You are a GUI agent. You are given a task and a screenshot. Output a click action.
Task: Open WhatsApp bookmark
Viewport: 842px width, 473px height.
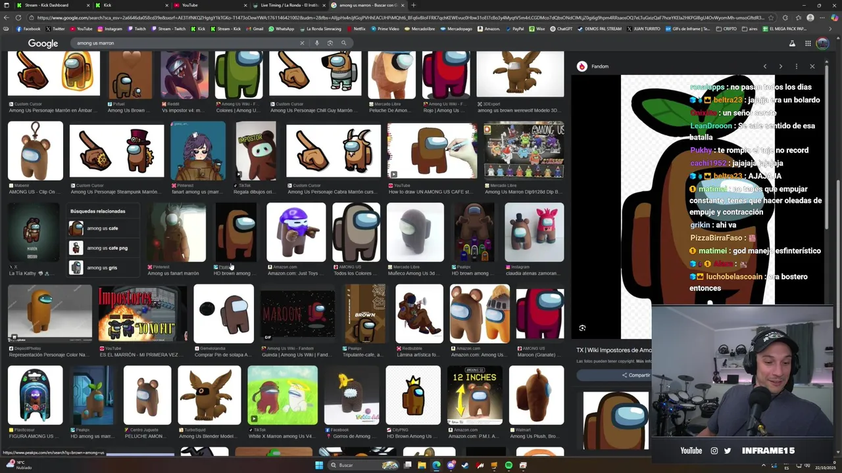pyautogui.click(x=281, y=29)
